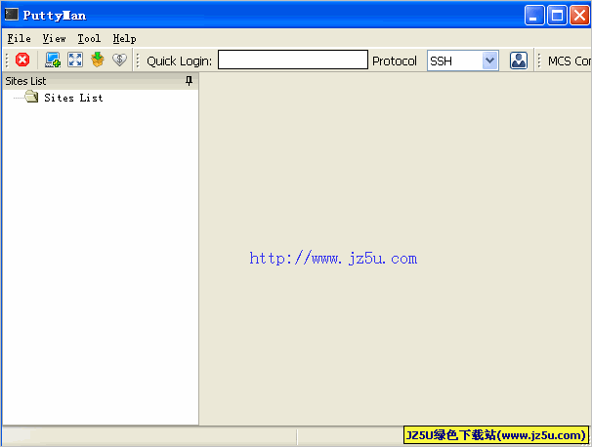592x447 pixels.
Task: Click the user login icon near Protocol
Action: (x=519, y=61)
